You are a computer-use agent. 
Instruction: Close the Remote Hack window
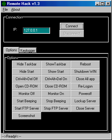pyautogui.click(x=108, y=4)
